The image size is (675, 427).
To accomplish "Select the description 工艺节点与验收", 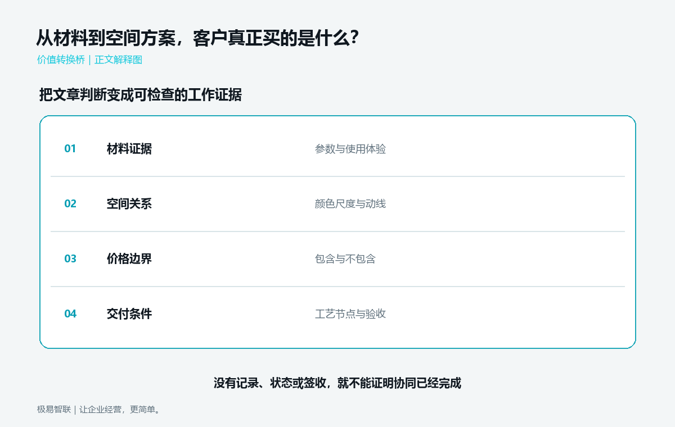I will (x=350, y=314).
